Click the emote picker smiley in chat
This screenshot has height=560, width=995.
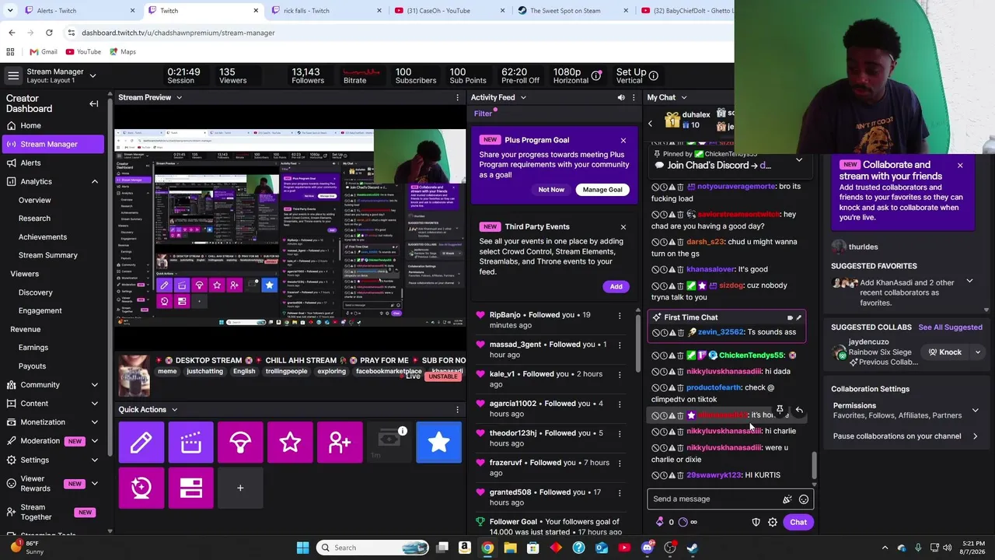tap(804, 499)
